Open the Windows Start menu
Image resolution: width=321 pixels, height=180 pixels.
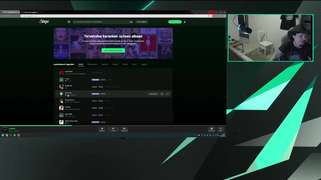tap(3, 135)
